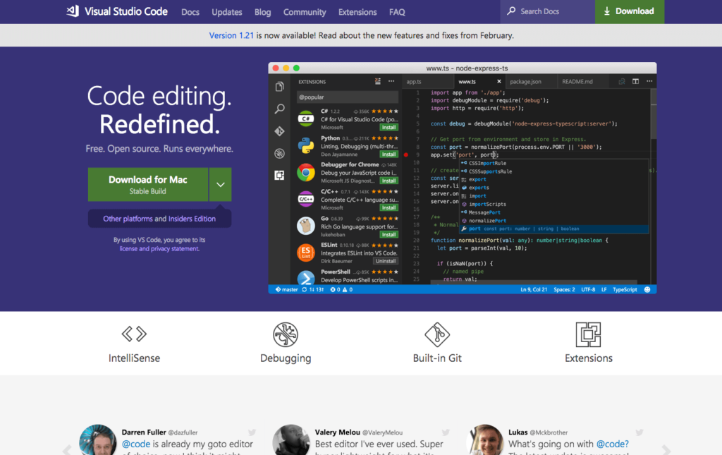Open the Debug view from the activity bar

[279, 150]
